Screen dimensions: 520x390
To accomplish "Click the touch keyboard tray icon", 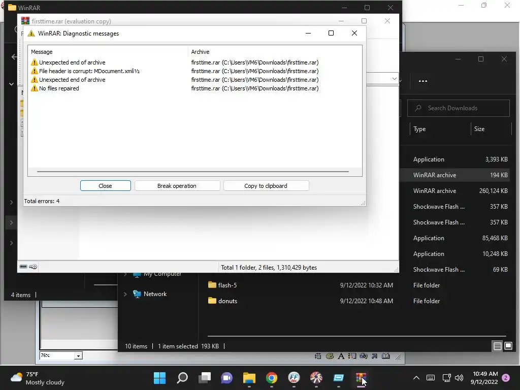I will coord(431,378).
